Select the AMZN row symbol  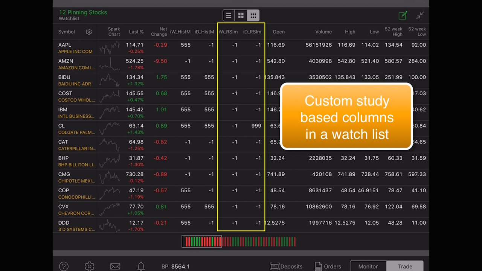coord(66,61)
